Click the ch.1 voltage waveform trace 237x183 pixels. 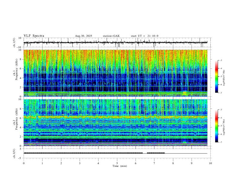tap(115, 42)
